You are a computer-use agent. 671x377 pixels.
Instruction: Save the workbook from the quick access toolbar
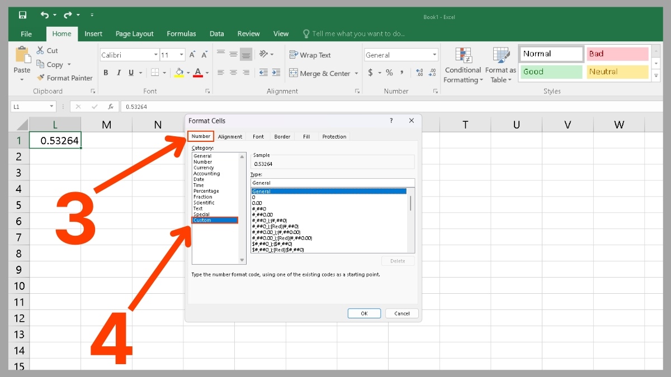[x=22, y=15]
